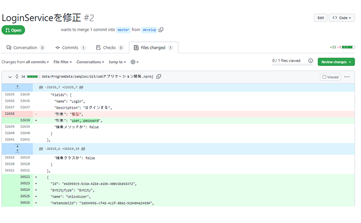The height and width of the screenshot is (223, 361).
Task: Open the three-dots file options menu
Action: click(x=347, y=77)
